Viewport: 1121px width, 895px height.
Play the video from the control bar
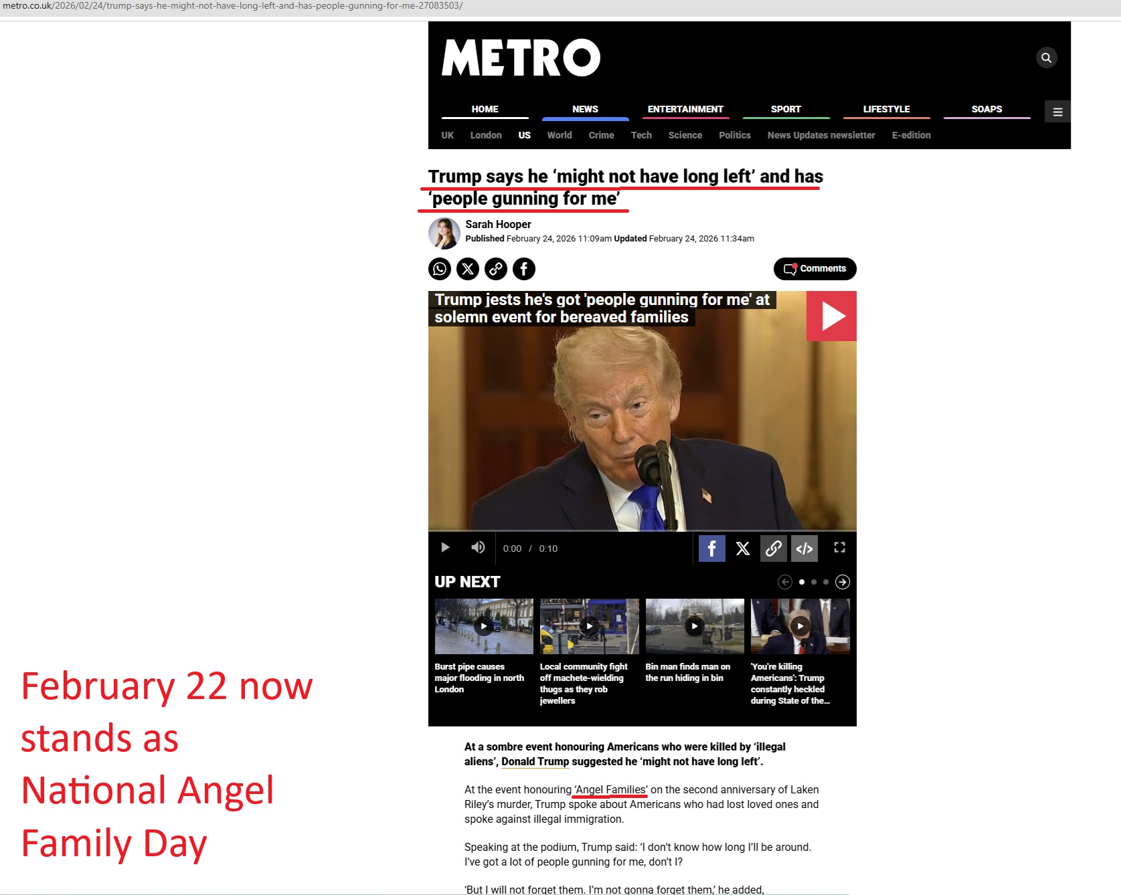[x=445, y=548]
